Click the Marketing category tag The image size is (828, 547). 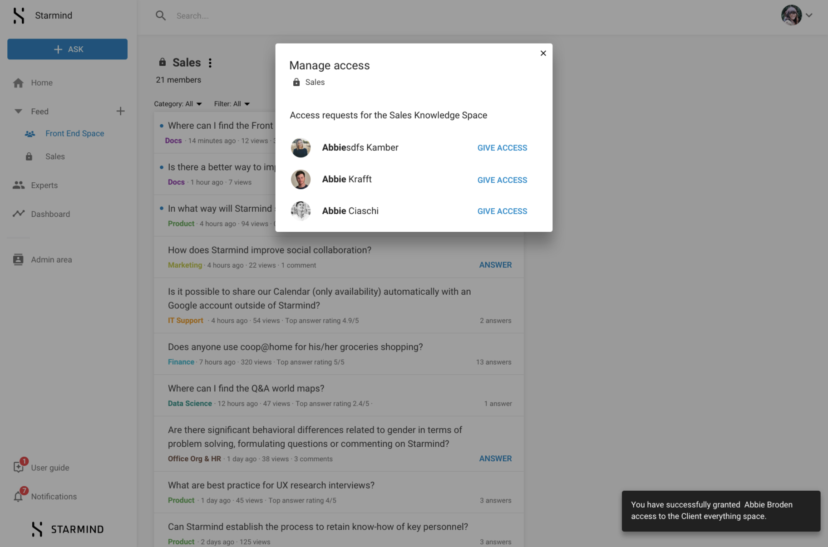185,265
